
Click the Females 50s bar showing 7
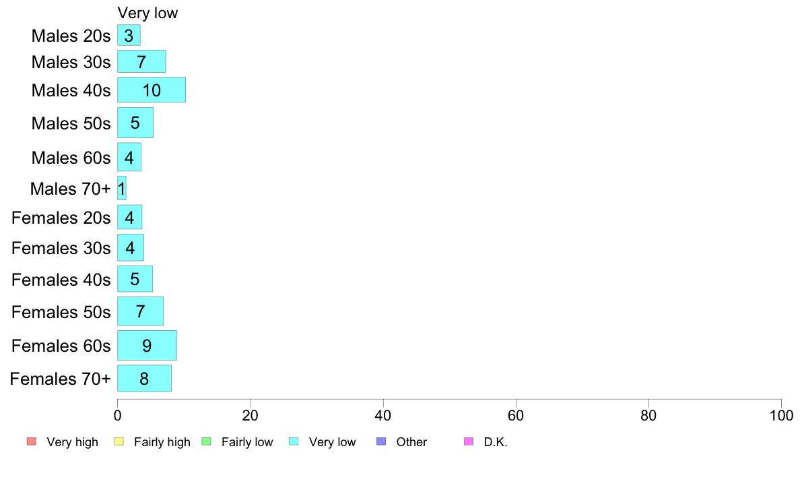click(x=140, y=311)
